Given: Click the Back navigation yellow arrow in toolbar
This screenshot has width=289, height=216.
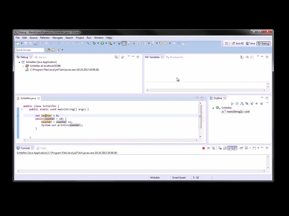Looking at the screenshot, I should (166, 43).
